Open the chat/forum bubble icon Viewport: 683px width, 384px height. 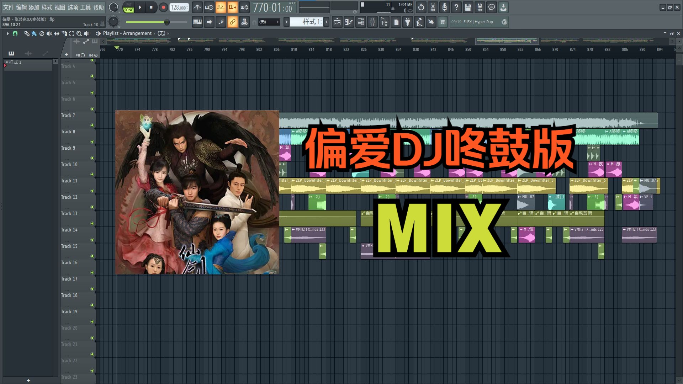(x=492, y=7)
